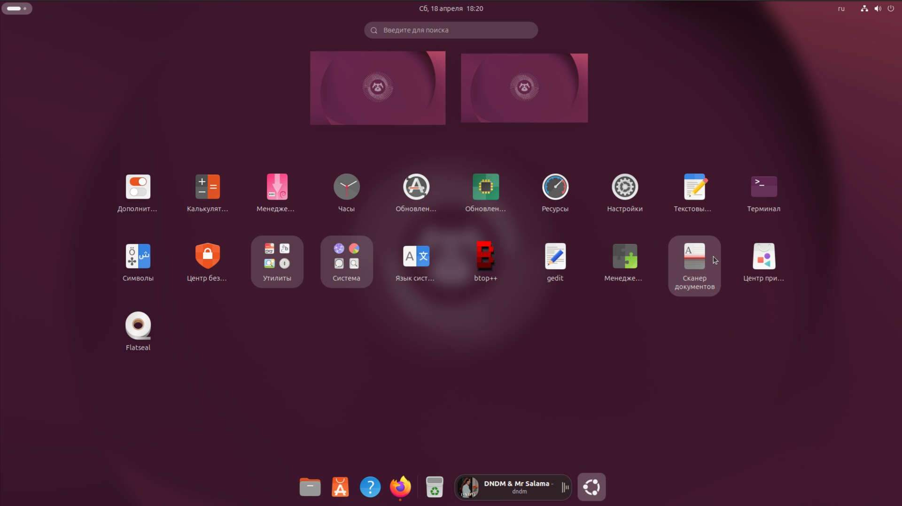902x506 pixels.
Task: Open the Терминал
Action: pyautogui.click(x=763, y=187)
